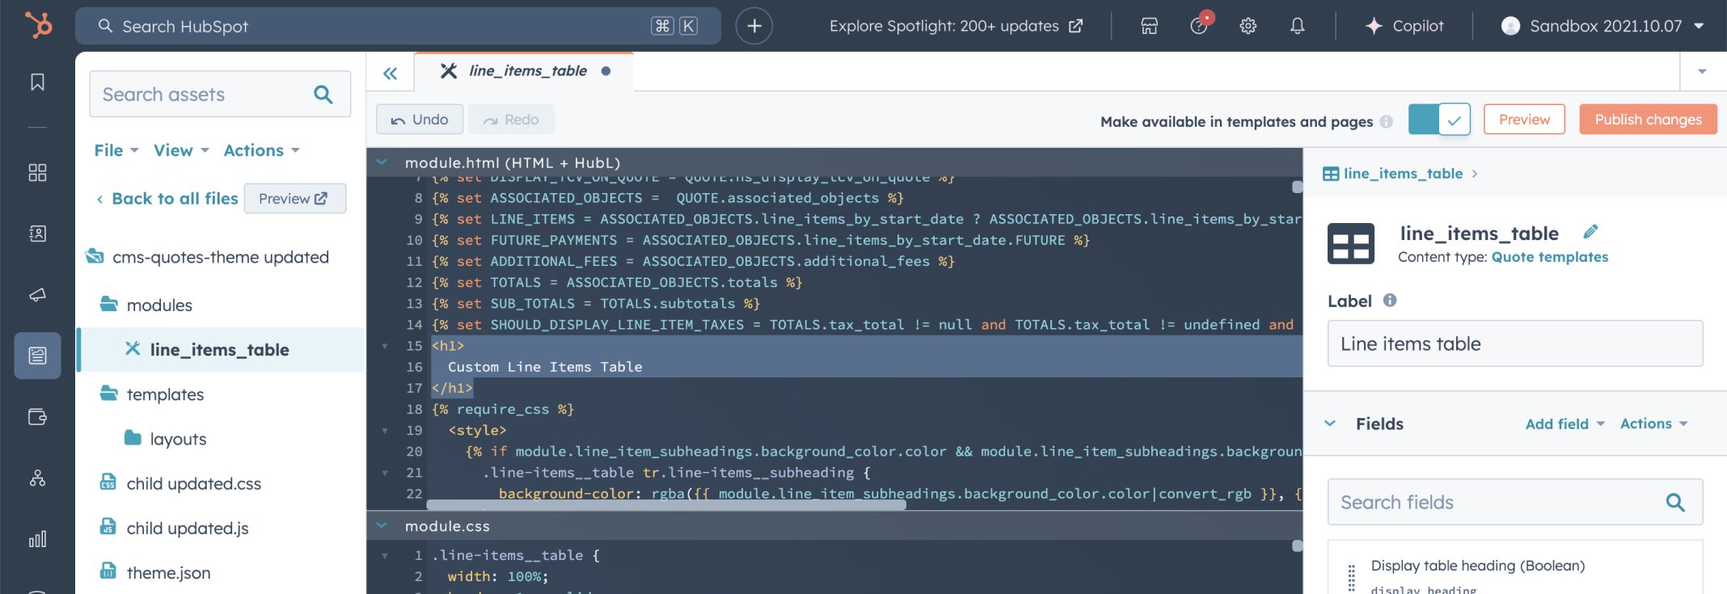Open the marketplace store icon
The image size is (1727, 594).
(x=1149, y=26)
